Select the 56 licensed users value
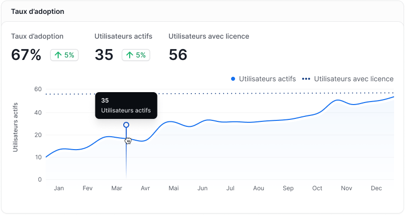The height and width of the screenshot is (215, 405). click(x=178, y=55)
